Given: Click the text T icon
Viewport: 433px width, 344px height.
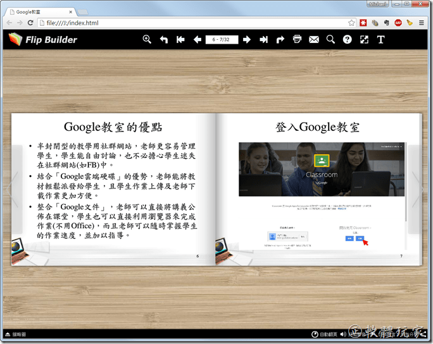Looking at the screenshot, I should [x=381, y=39].
